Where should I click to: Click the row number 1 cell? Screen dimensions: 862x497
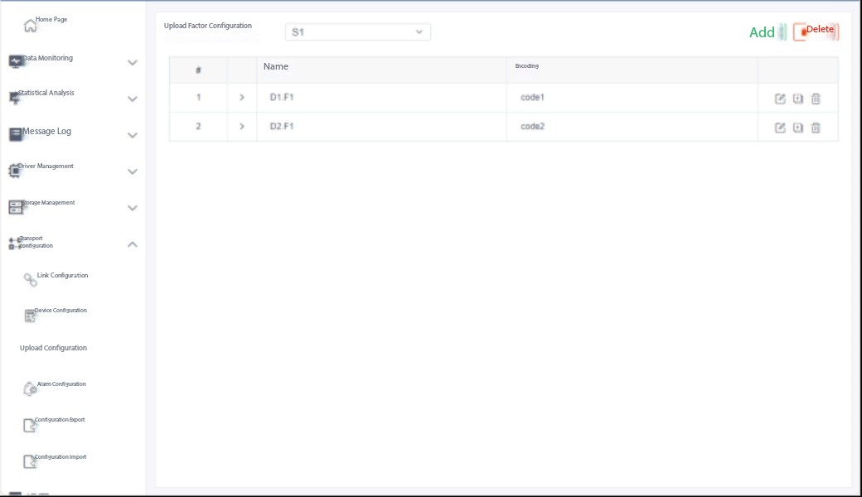click(198, 97)
